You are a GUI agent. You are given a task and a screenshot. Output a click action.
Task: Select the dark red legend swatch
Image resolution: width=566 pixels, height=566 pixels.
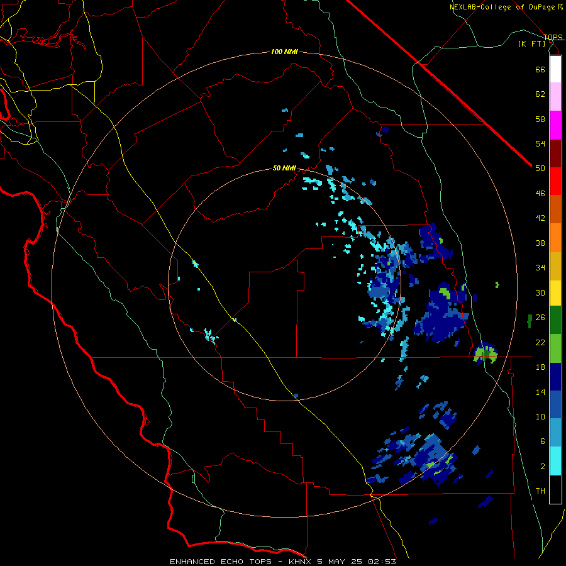(555, 153)
